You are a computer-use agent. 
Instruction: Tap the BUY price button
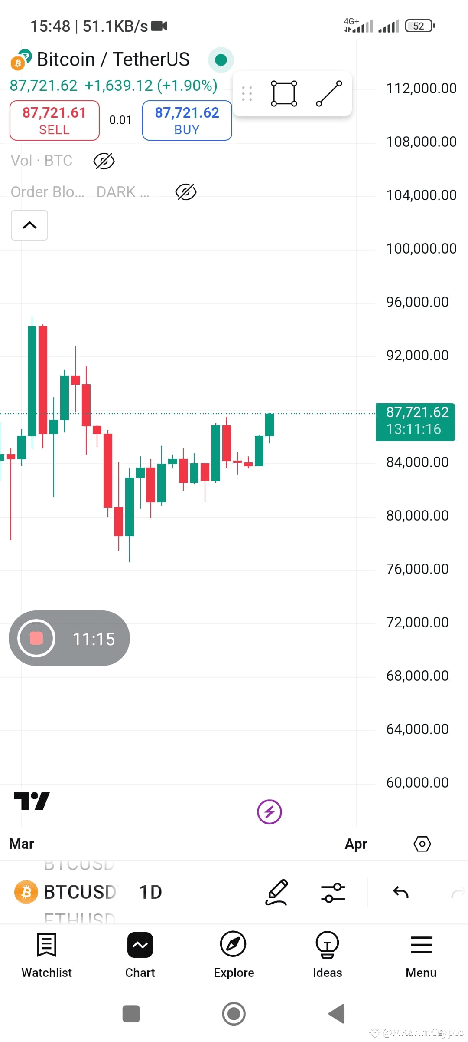(x=187, y=120)
